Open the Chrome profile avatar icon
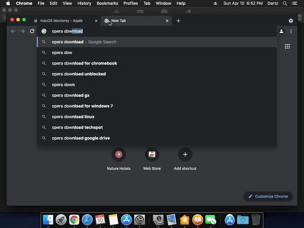 (x=281, y=31)
